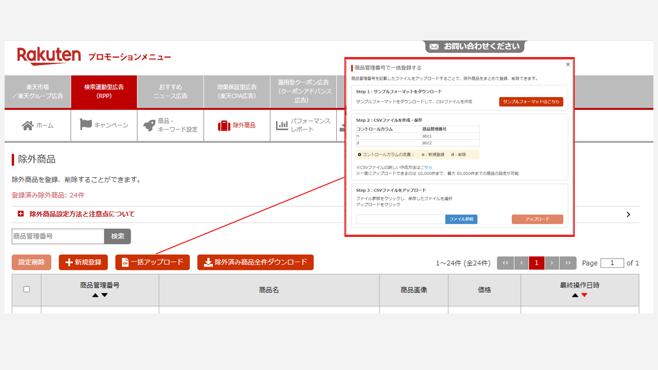This screenshot has width=658, height=370.
Task: Click the 商品画像 column header
Action: tap(414, 290)
